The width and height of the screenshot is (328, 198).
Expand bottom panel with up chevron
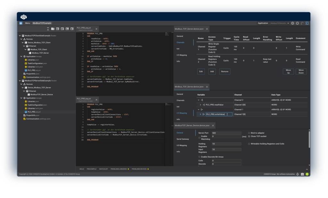click(x=307, y=170)
